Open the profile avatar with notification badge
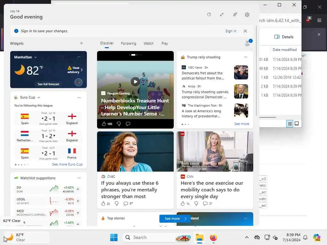Image resolution: width=327 pixels, height=245 pixels. (248, 43)
